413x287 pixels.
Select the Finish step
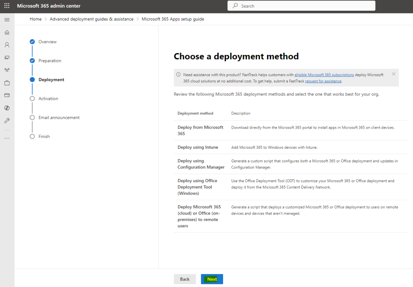click(x=40, y=136)
